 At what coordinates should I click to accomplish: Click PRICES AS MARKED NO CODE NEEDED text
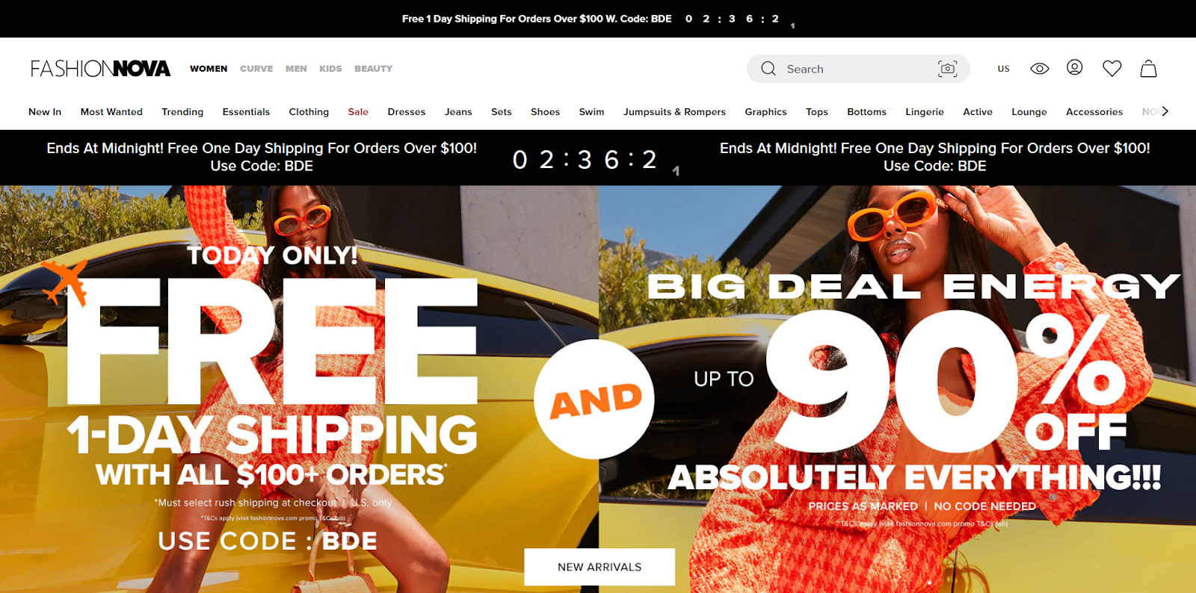pyautogui.click(x=922, y=506)
